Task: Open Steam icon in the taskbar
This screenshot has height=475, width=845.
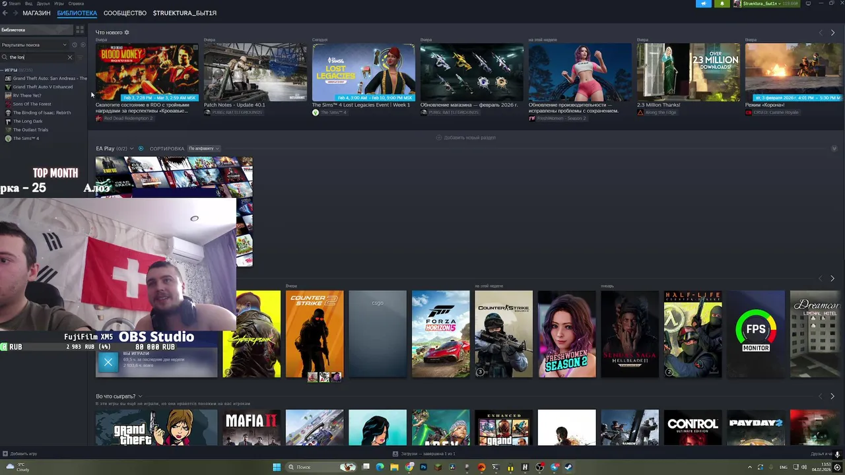Action: (568, 467)
